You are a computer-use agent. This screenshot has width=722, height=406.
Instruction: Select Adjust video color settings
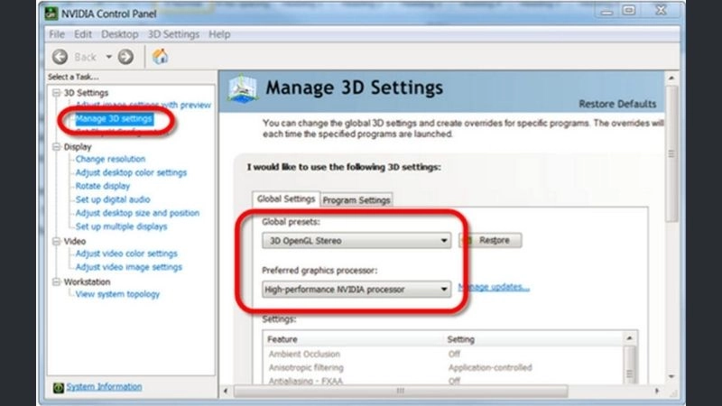[x=126, y=254]
